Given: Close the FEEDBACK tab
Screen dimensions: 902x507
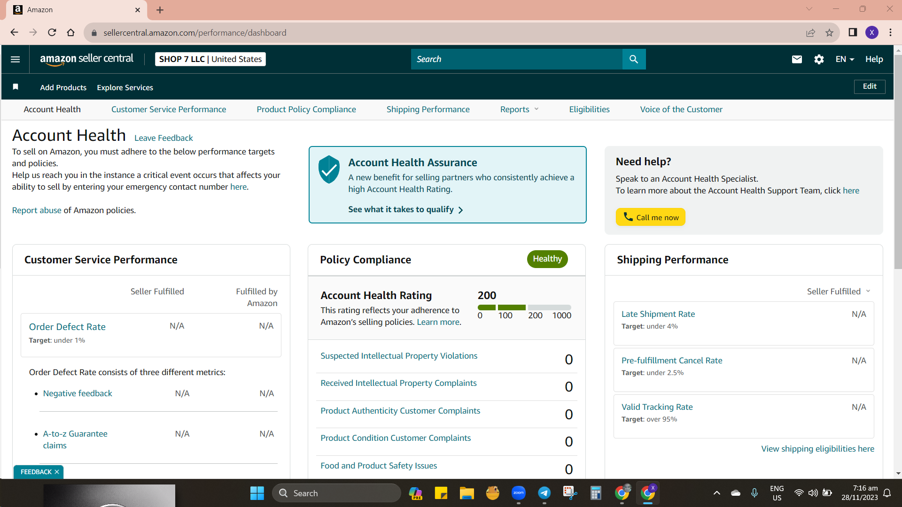Looking at the screenshot, I should (57, 472).
